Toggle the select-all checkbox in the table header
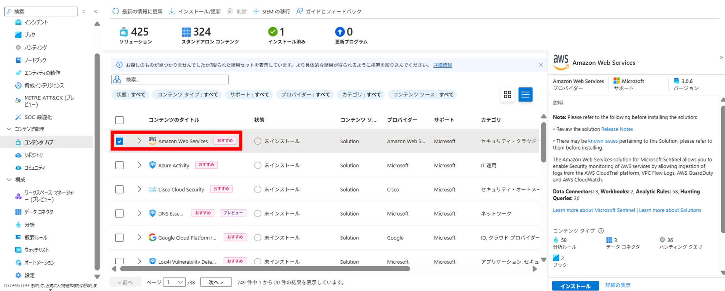The image size is (725, 291). 119,120
